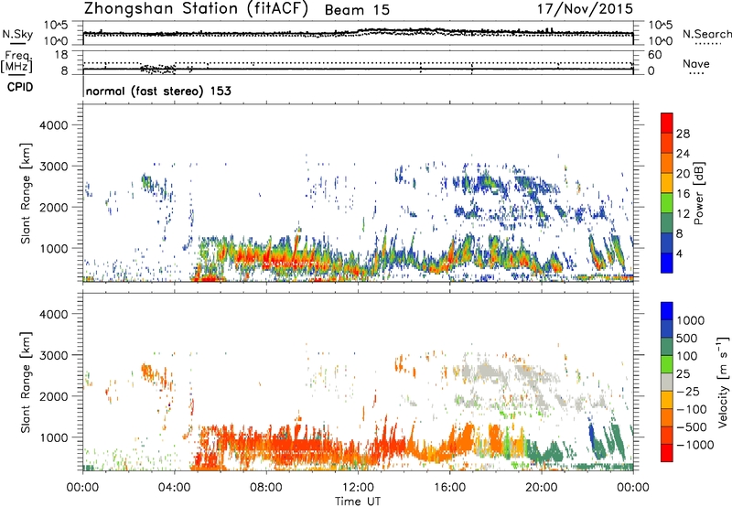Click the '08:00' time axis label
732x507 pixels.
[266, 488]
